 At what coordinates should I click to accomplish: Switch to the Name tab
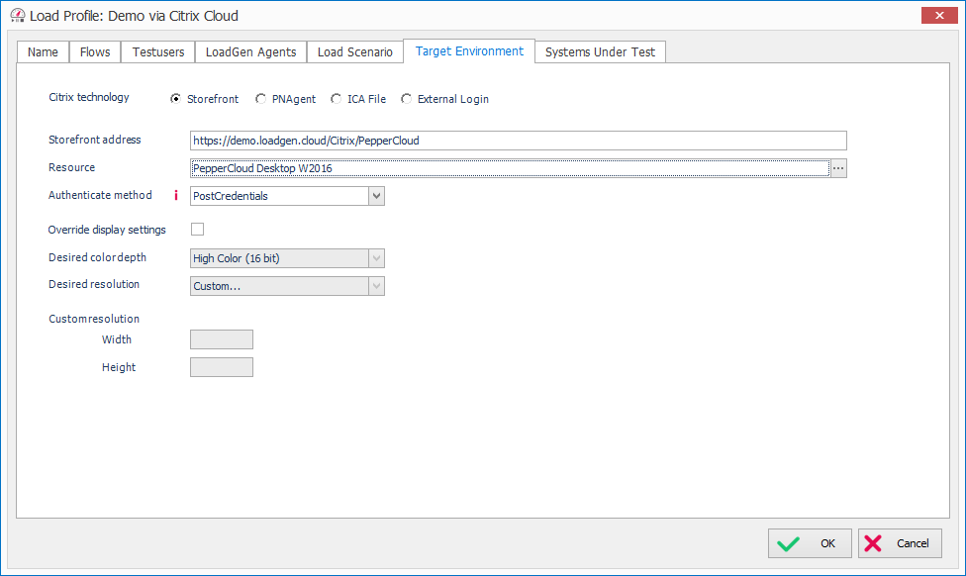(43, 52)
